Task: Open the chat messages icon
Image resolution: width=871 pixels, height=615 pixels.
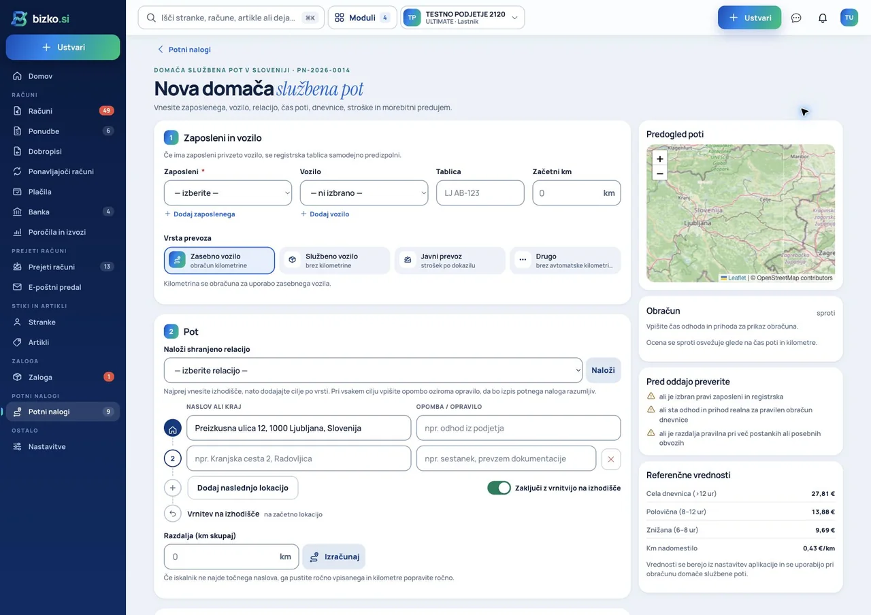Action: tap(796, 18)
